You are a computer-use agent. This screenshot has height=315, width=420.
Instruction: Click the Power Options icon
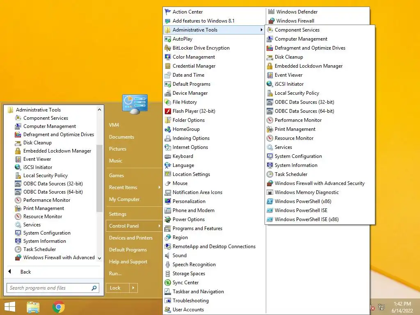click(168, 219)
